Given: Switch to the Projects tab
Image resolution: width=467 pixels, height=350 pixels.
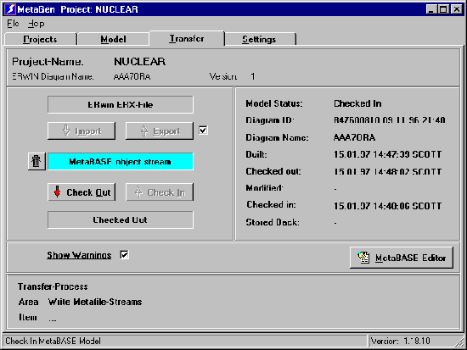Looking at the screenshot, I should pos(41,39).
